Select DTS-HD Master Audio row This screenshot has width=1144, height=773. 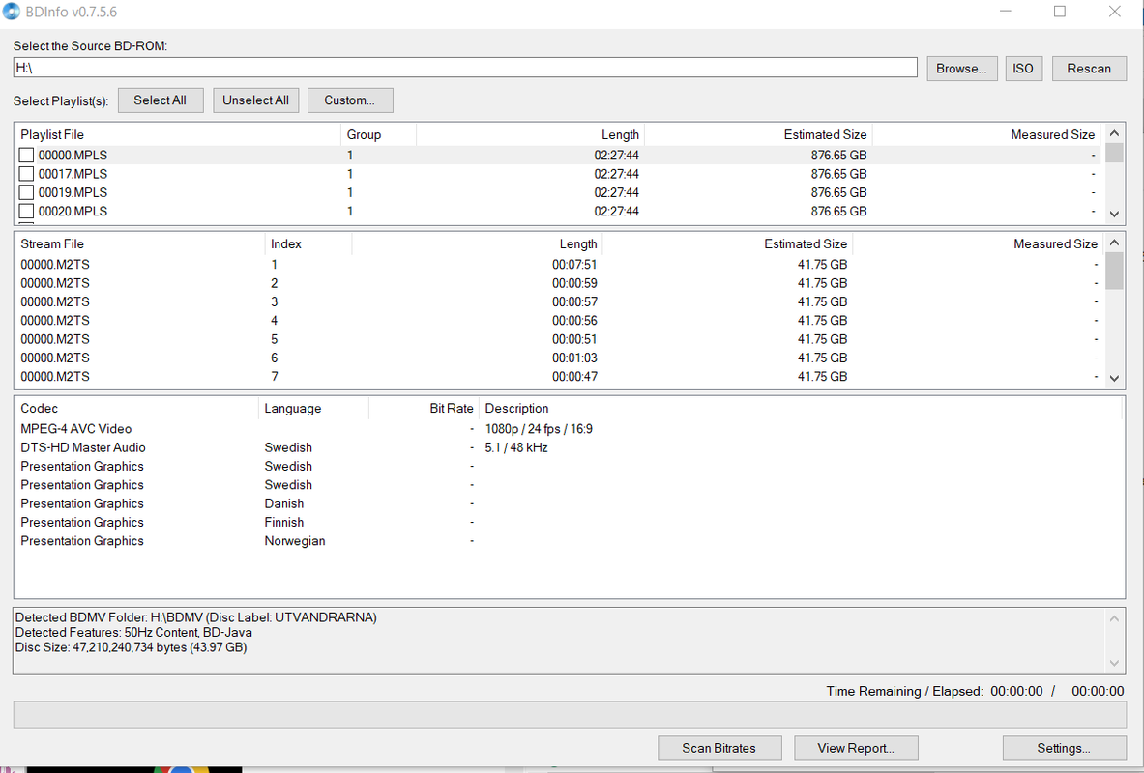(569, 447)
